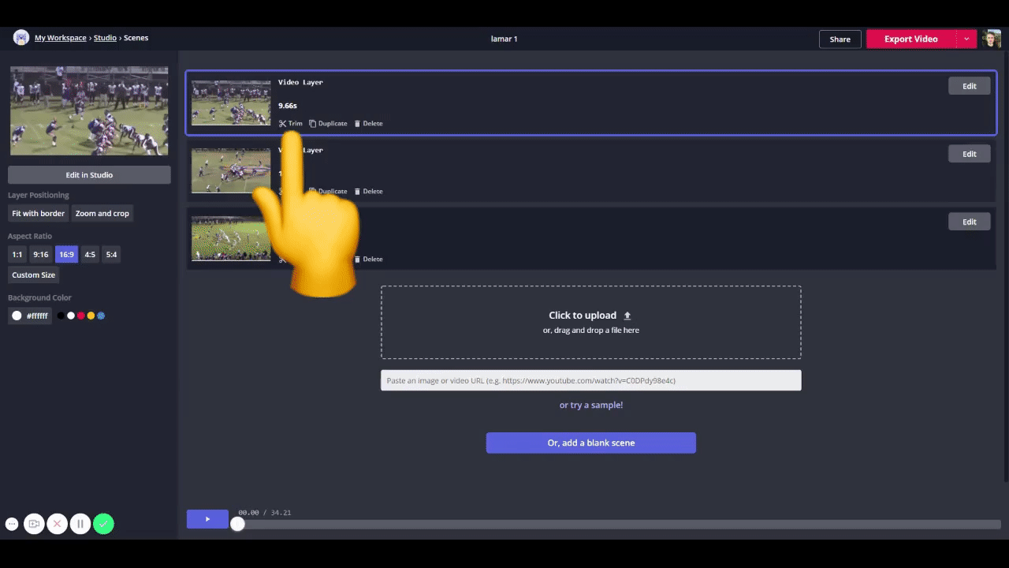
Task: Select the third video layer thumbnail
Action: (x=231, y=238)
